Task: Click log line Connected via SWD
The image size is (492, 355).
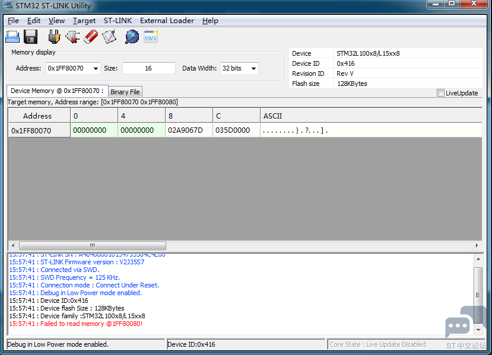Action: coord(54,270)
